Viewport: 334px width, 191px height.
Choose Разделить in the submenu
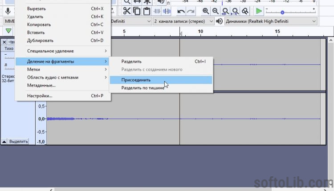(161, 61)
